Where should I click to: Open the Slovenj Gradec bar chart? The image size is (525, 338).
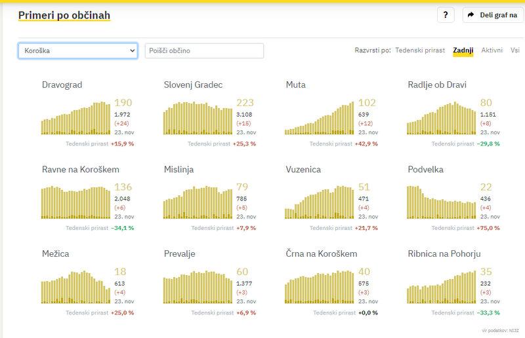click(198, 119)
